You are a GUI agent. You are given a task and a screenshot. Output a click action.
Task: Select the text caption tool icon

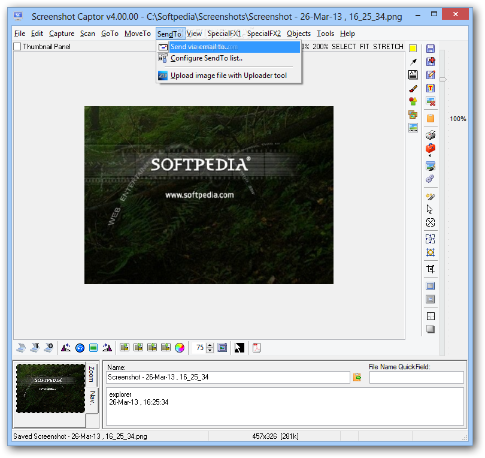413,75
